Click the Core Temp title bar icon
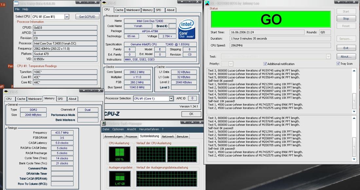 (x=16, y=3)
